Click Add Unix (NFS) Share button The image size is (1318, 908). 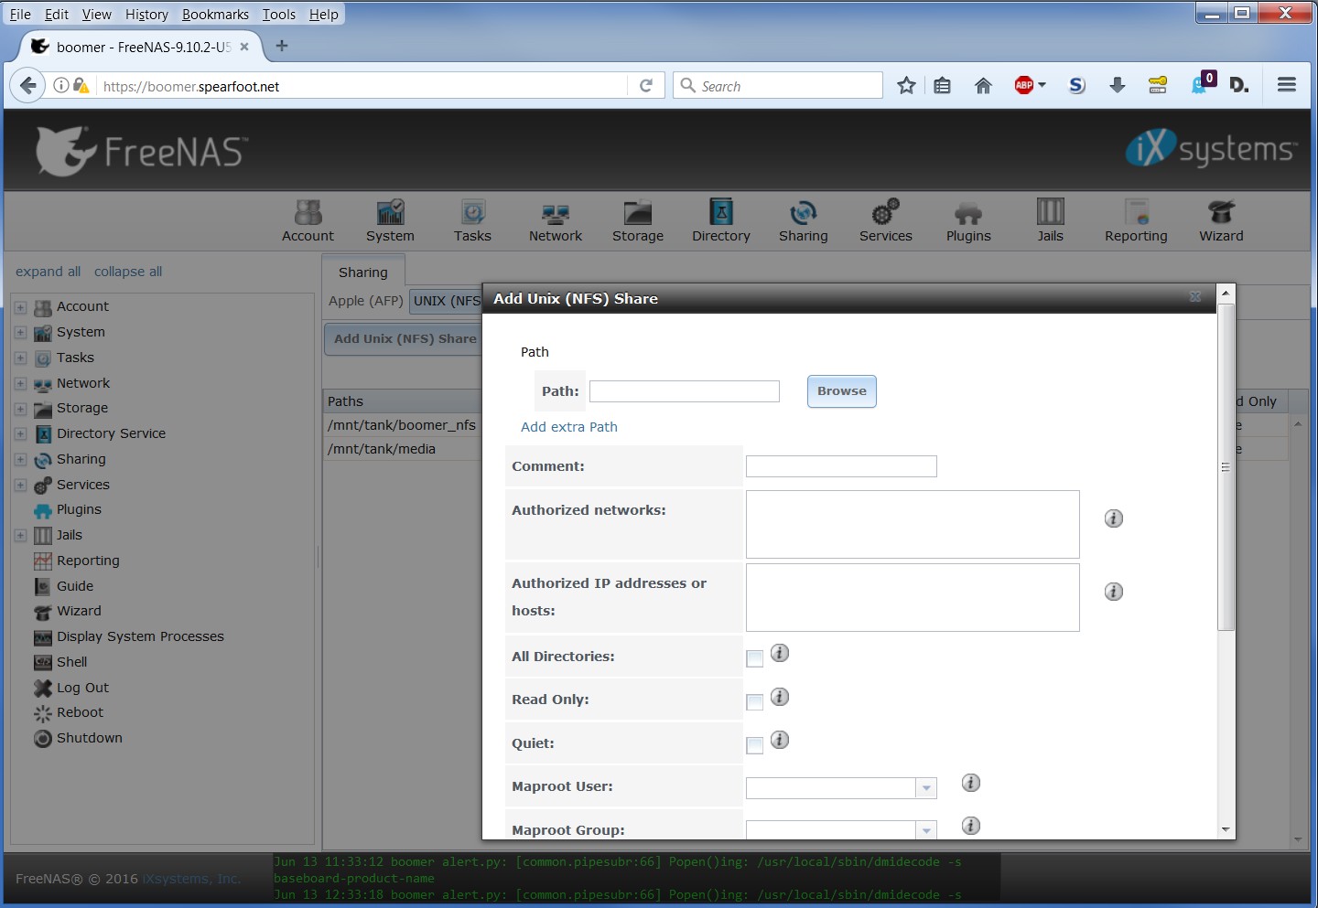click(404, 338)
